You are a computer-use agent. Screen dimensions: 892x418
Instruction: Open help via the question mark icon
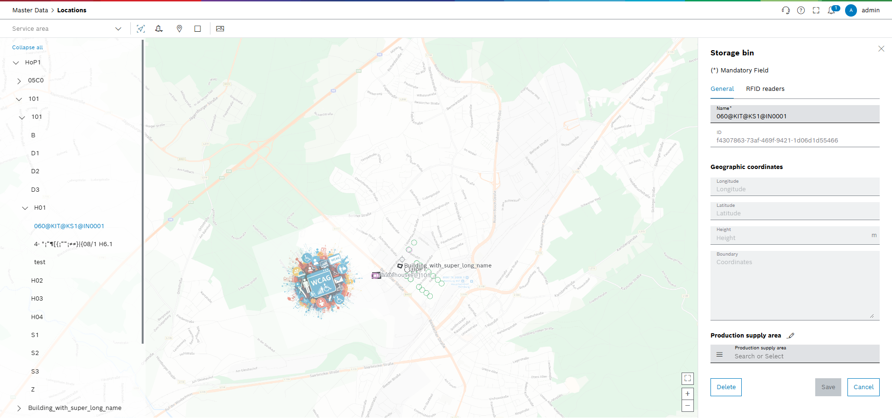point(801,10)
